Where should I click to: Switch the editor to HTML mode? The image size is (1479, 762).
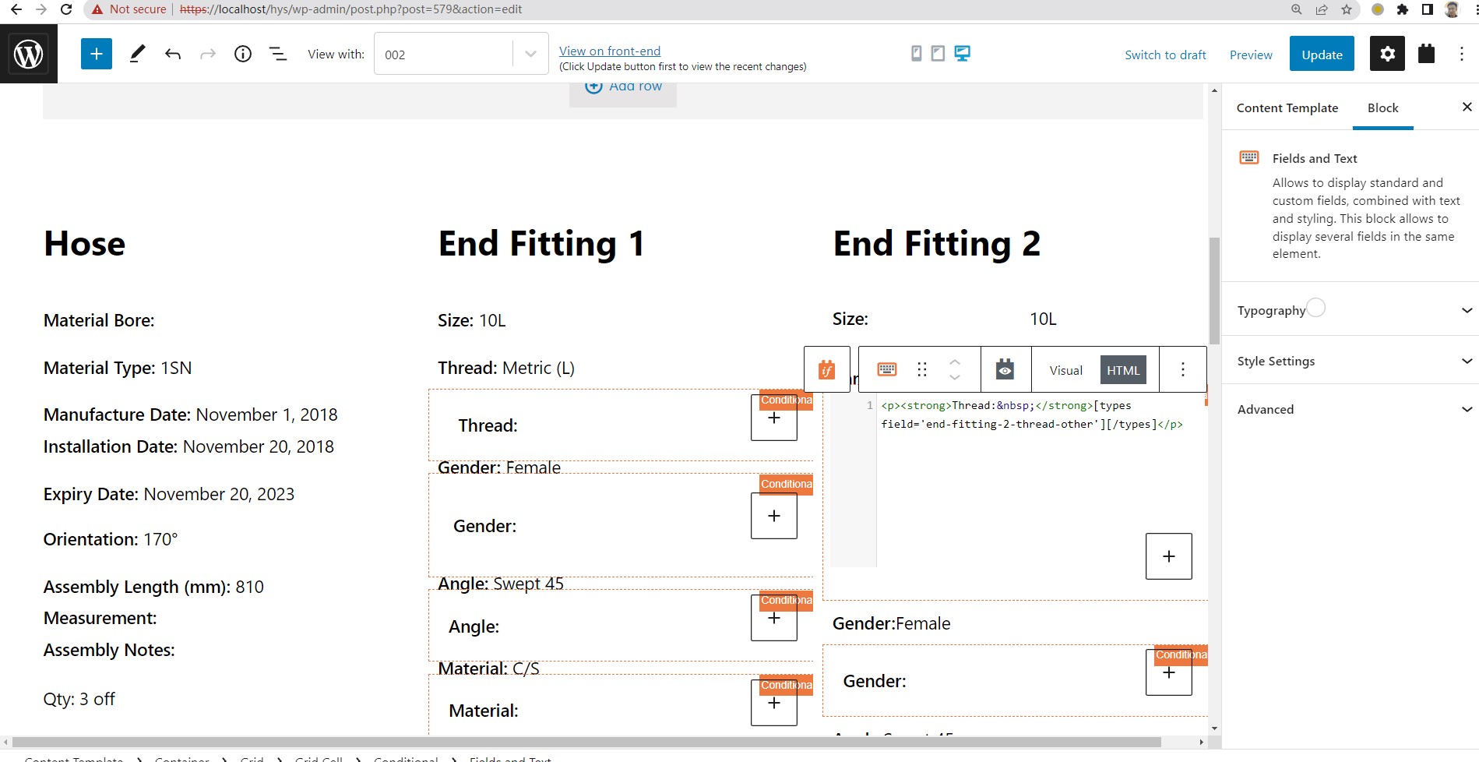pos(1123,370)
